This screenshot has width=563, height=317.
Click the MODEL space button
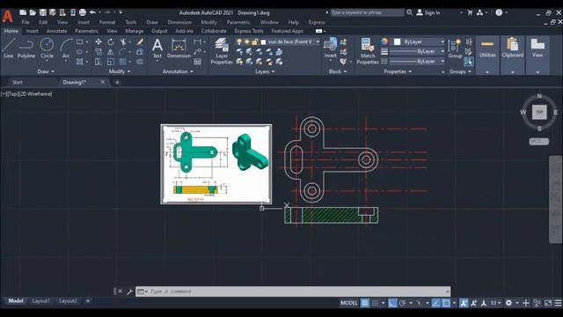(x=348, y=303)
